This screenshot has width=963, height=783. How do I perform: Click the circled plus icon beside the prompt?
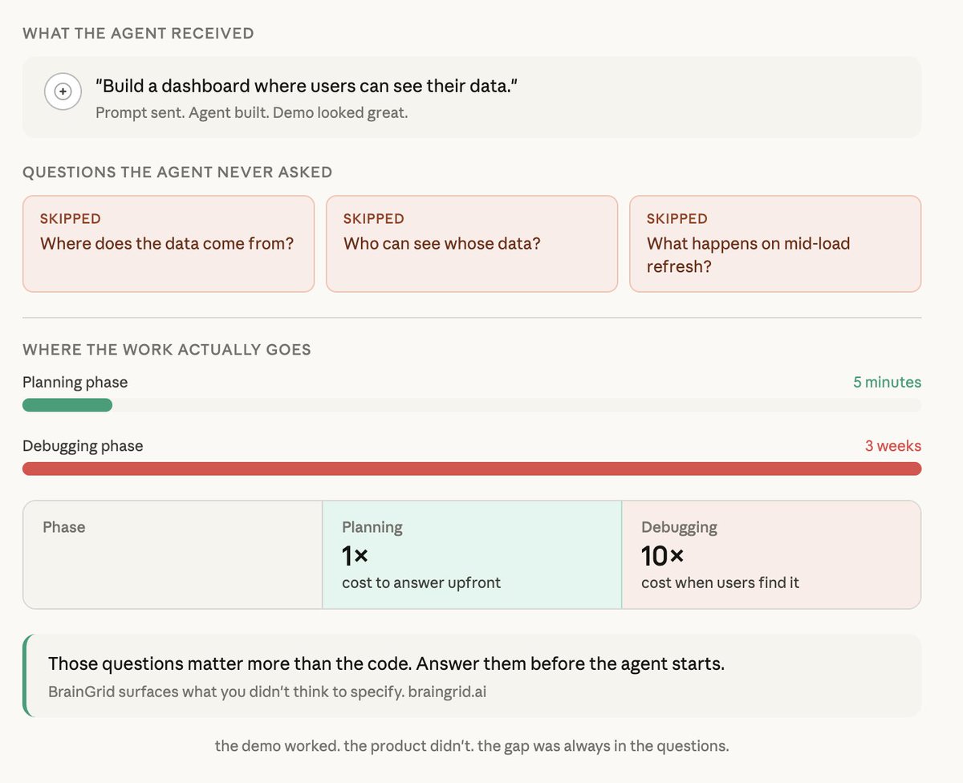(62, 91)
